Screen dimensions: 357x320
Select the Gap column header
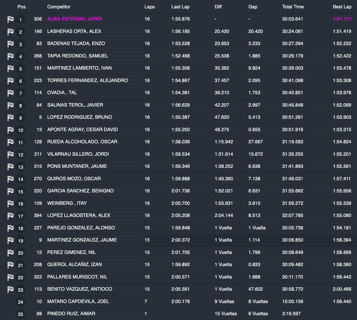[x=253, y=7]
